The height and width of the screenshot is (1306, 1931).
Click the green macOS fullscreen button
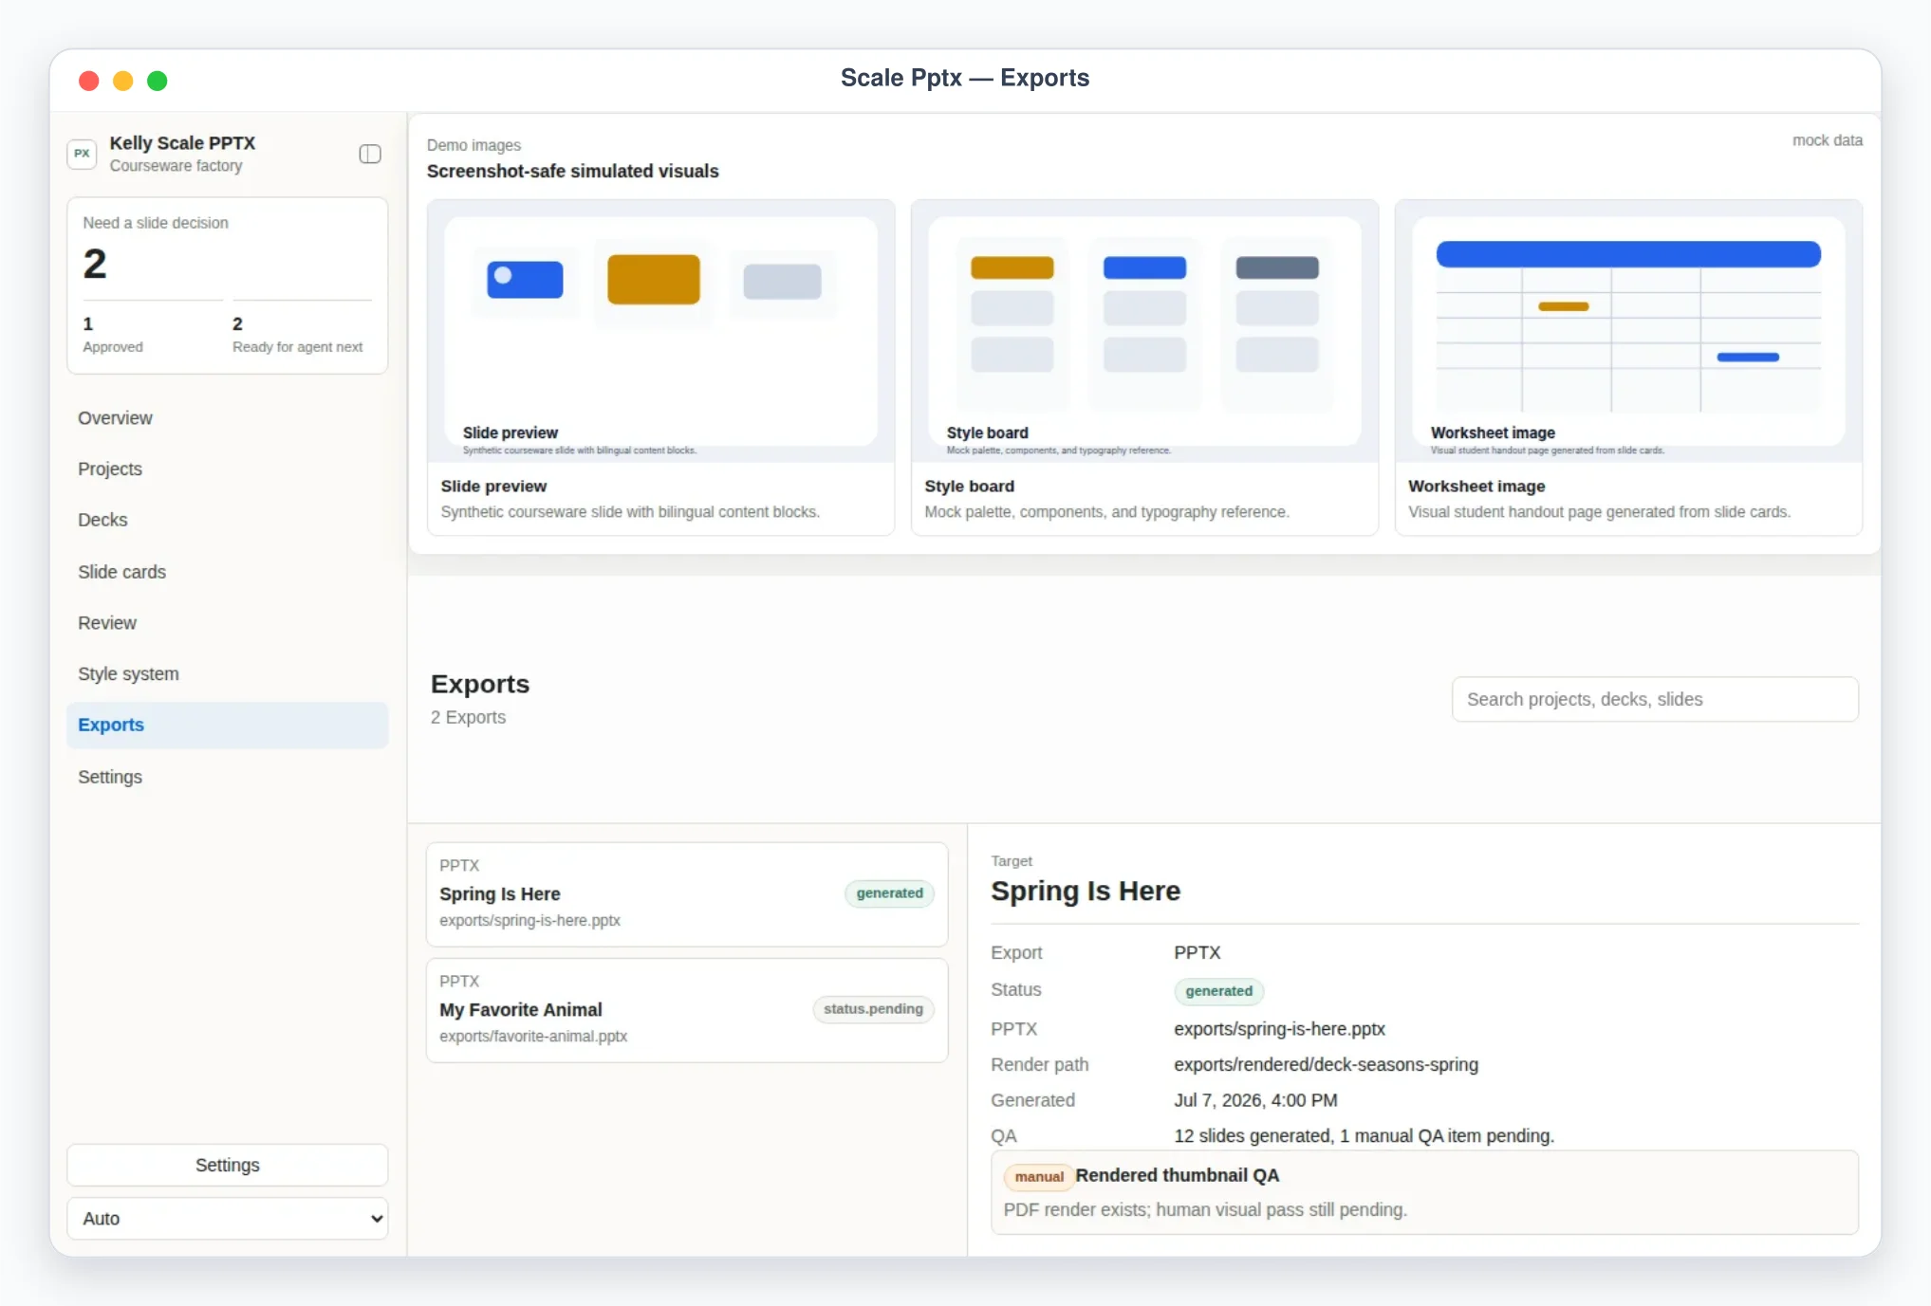click(158, 81)
